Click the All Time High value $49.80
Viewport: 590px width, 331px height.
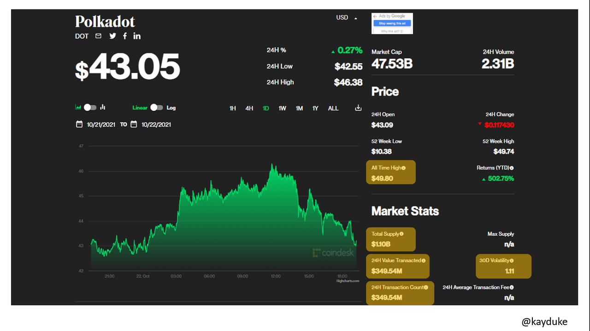[x=382, y=178]
